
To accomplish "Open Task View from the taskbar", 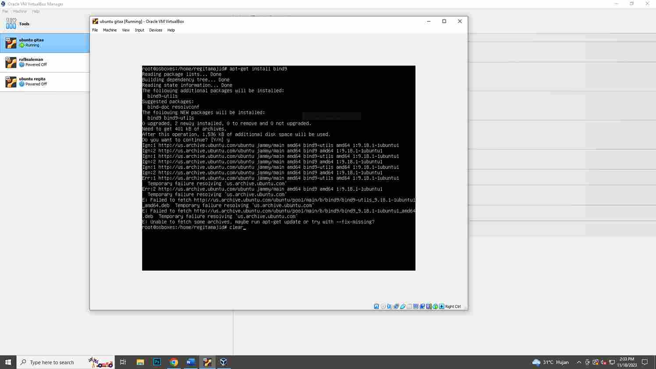I will [x=123, y=362].
